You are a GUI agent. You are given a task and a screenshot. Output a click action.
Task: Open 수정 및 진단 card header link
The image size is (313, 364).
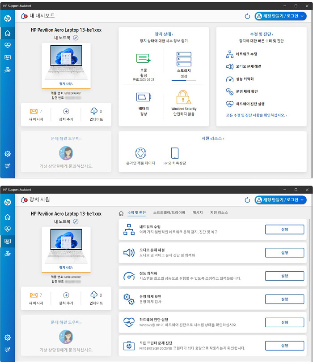pyautogui.click(x=262, y=34)
